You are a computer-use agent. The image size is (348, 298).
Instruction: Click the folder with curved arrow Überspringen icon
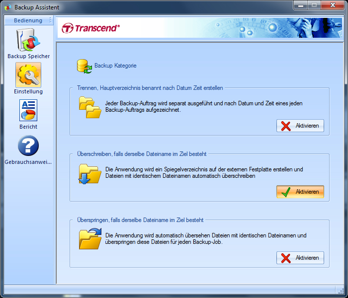click(90, 239)
